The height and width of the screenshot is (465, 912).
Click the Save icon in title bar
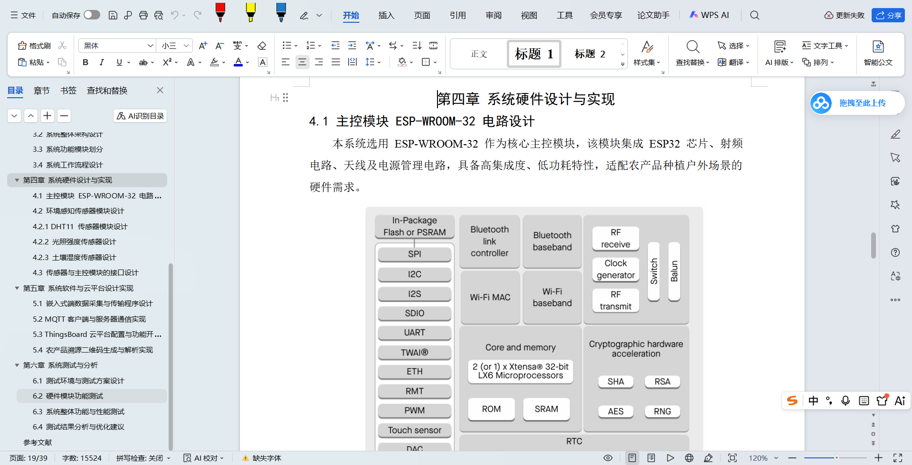[113, 15]
